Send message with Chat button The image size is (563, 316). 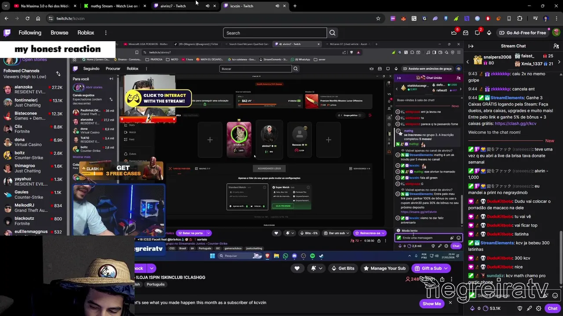tap(552, 309)
